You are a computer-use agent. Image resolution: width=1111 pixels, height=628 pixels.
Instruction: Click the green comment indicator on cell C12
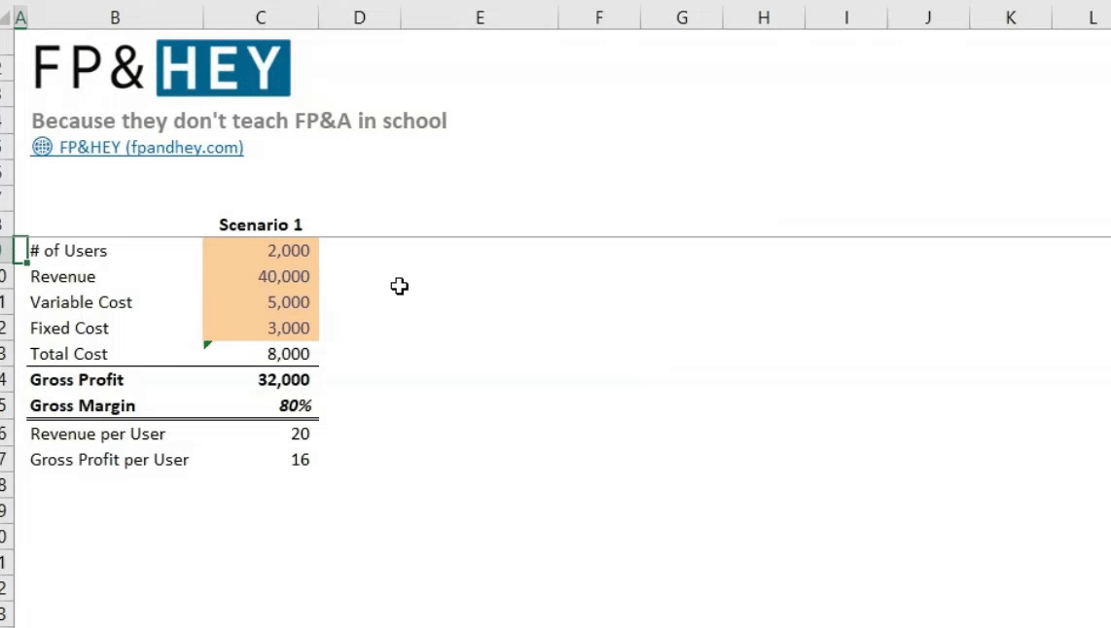click(x=207, y=342)
